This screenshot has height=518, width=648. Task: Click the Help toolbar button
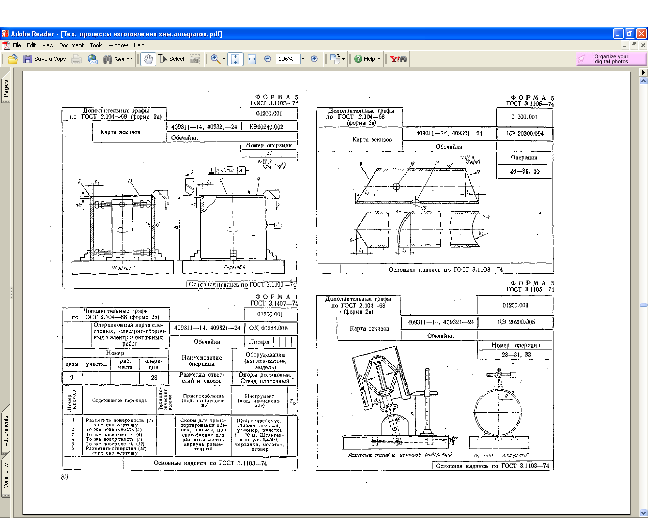click(364, 59)
